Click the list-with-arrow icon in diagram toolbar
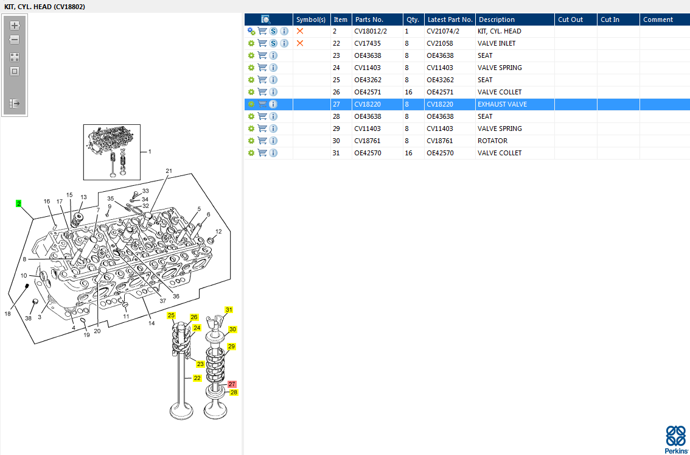This screenshot has width=690, height=455. 15,104
